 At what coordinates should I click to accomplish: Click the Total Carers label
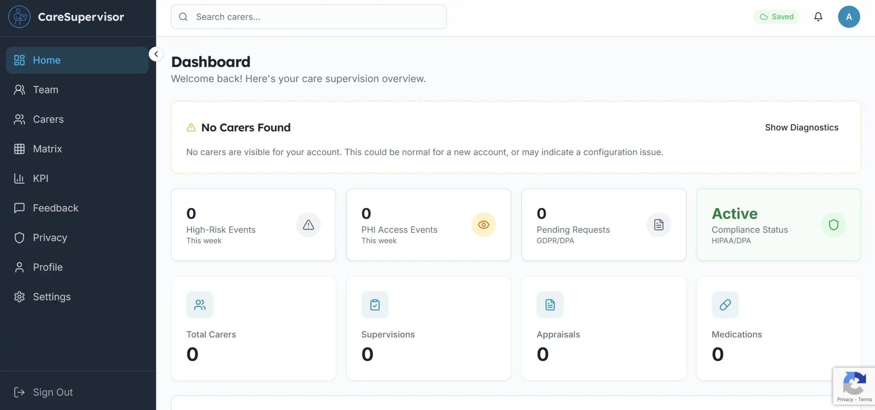(x=211, y=335)
